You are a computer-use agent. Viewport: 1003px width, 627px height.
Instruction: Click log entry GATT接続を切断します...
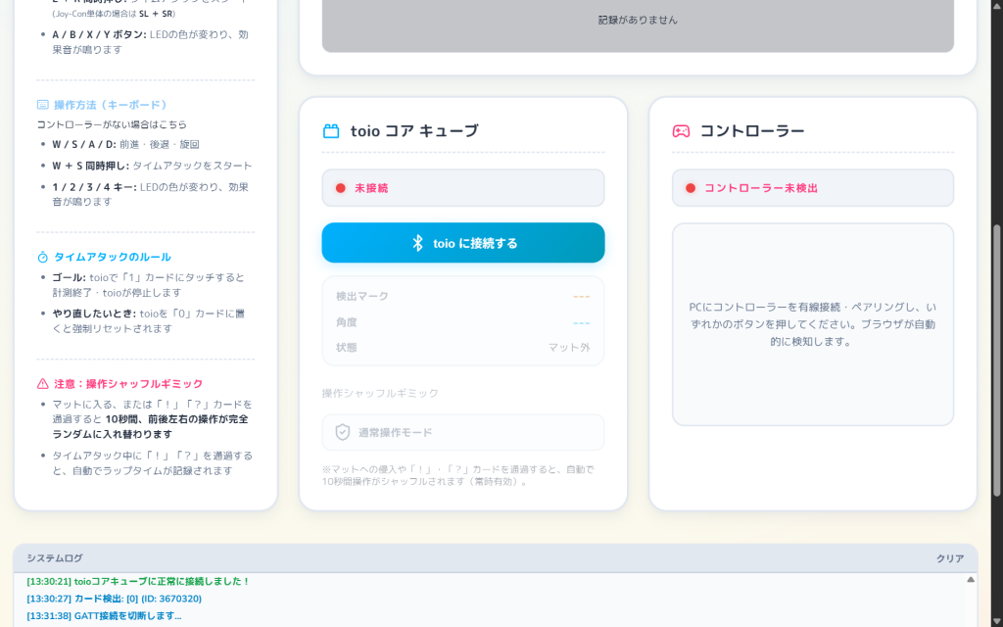[x=104, y=615]
